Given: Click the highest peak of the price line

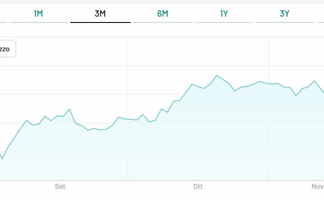Looking at the screenshot, I should click(x=216, y=76).
